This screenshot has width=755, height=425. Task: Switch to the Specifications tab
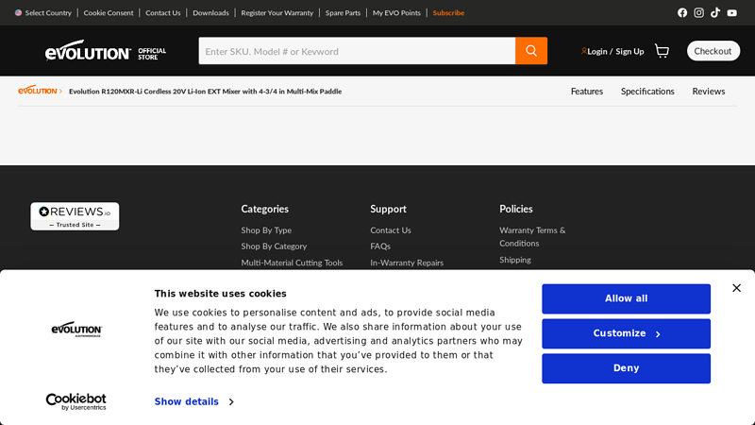(x=647, y=92)
